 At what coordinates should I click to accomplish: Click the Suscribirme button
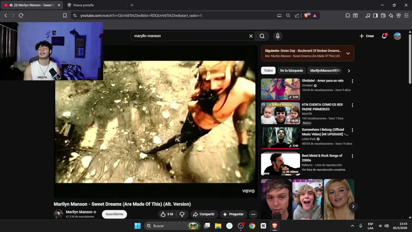114,214
